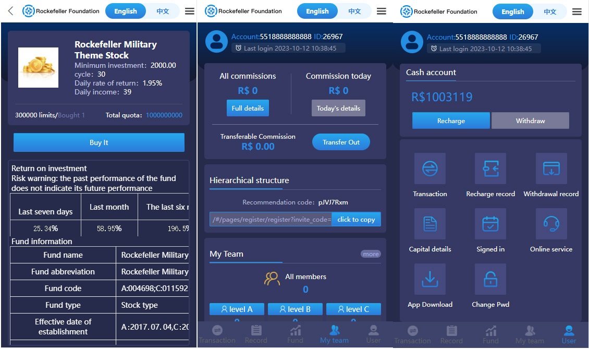
Task: Select the level B team tab
Action: pos(295,309)
